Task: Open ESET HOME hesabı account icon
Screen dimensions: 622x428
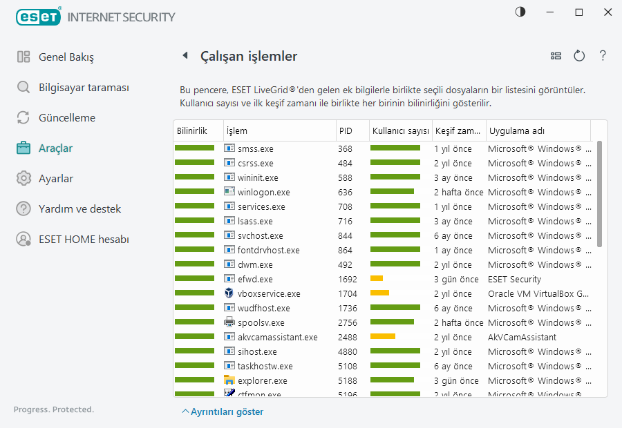Action: point(24,240)
